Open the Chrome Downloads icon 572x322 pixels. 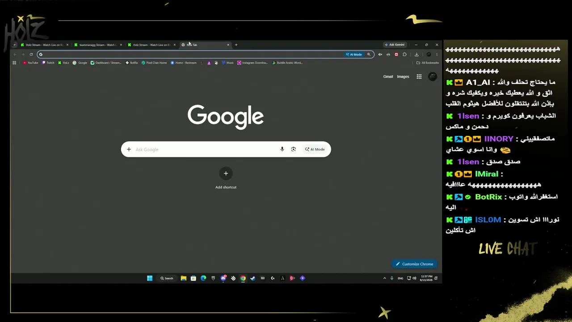[x=416, y=55]
